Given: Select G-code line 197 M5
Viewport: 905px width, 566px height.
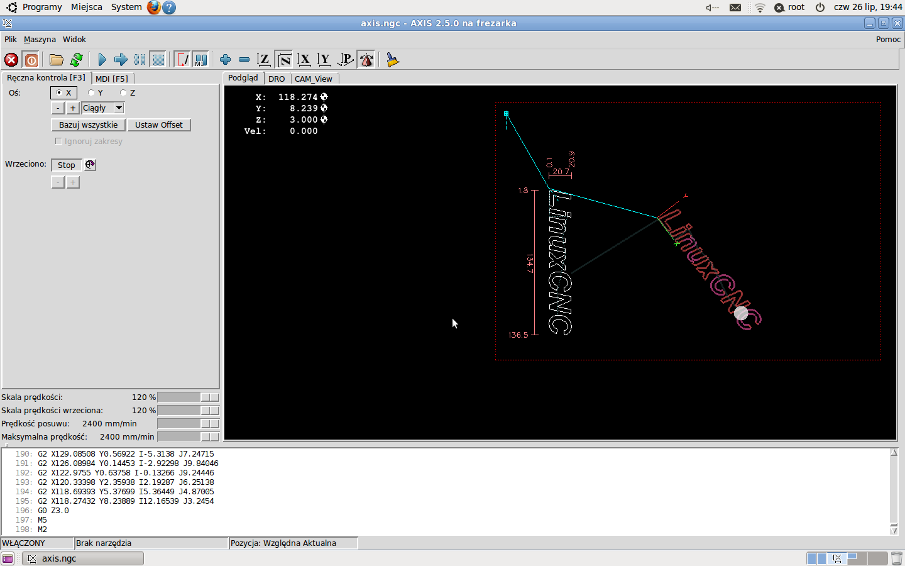Looking at the screenshot, I should (445, 520).
